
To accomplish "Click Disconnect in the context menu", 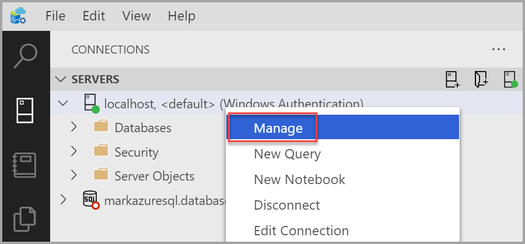I will (x=286, y=205).
